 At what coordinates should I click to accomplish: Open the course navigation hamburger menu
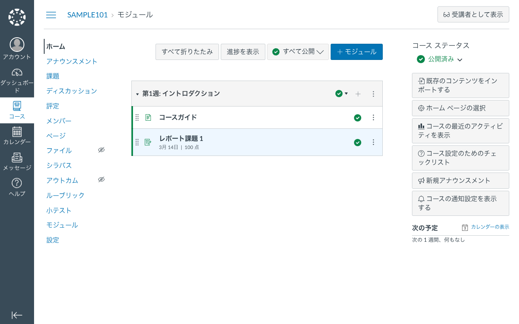[51, 15]
